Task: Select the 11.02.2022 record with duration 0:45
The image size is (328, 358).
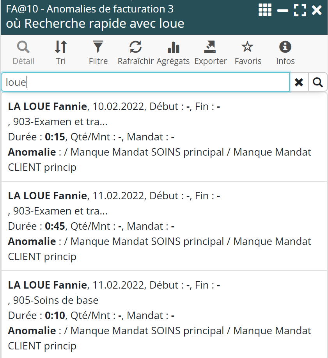Action: click(164, 226)
